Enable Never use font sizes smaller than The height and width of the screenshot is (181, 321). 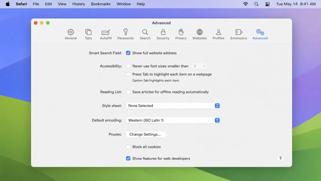[x=128, y=66]
